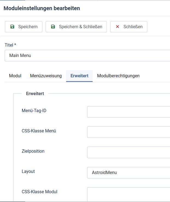Click the Menü-Tag-ID label

tap(34, 110)
